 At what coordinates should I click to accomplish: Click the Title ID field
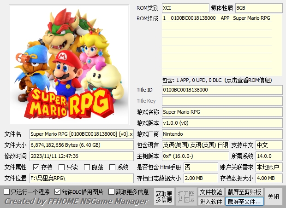(x=222, y=90)
